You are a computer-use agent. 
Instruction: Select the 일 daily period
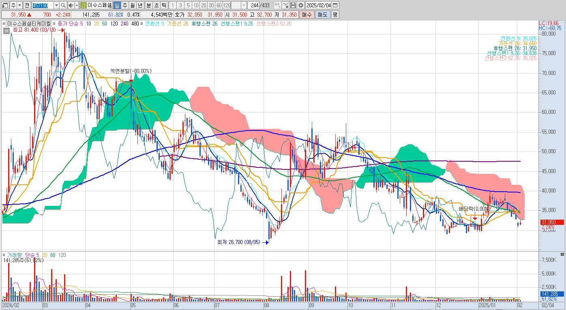point(117,5)
